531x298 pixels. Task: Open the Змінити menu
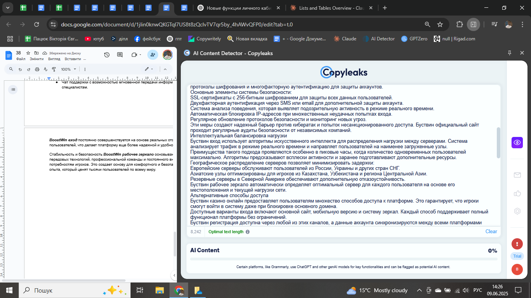click(x=37, y=59)
